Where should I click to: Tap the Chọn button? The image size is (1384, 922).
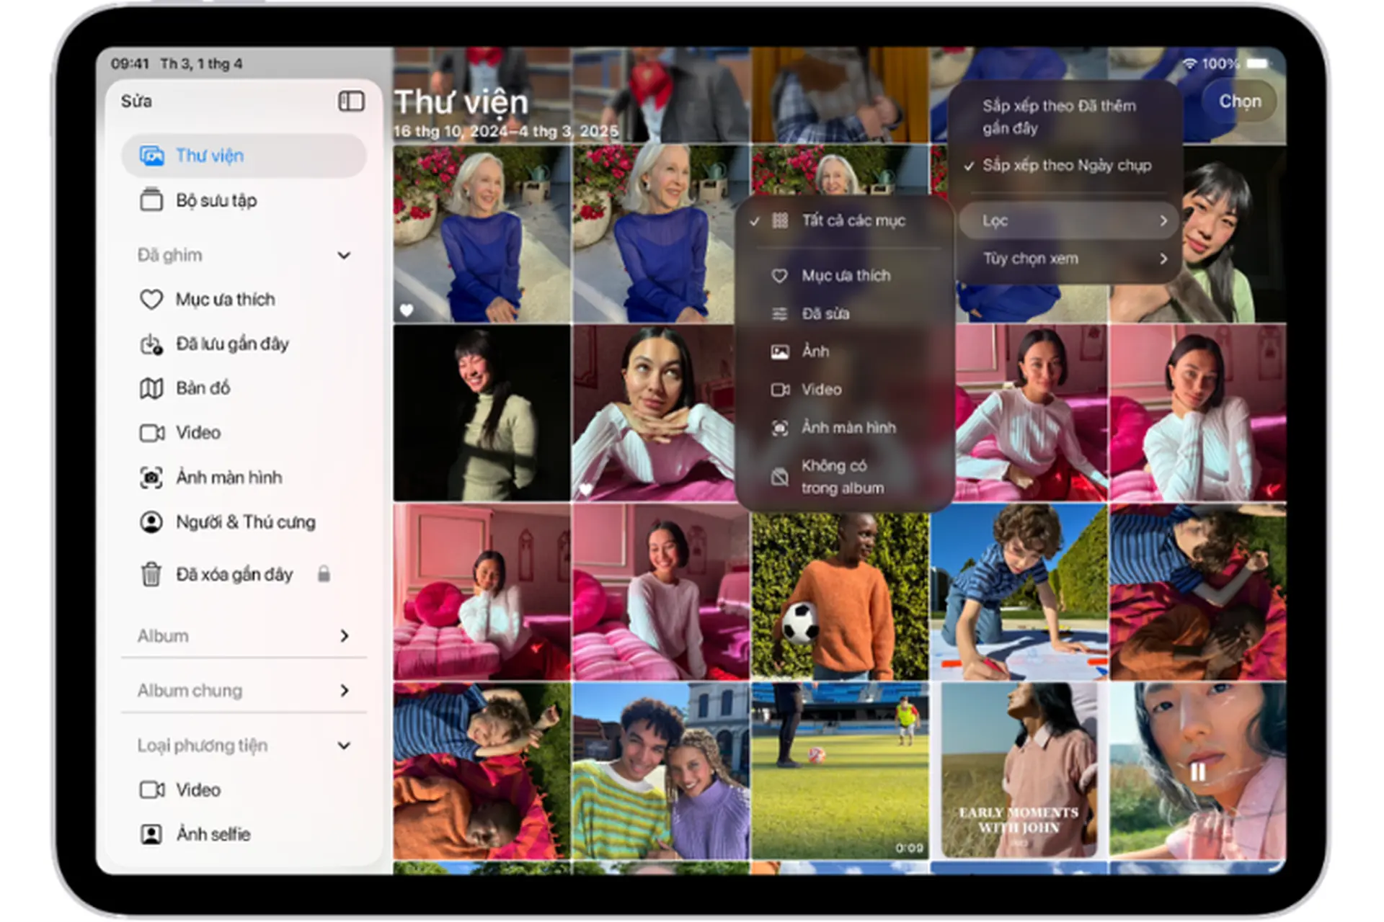pos(1240,102)
